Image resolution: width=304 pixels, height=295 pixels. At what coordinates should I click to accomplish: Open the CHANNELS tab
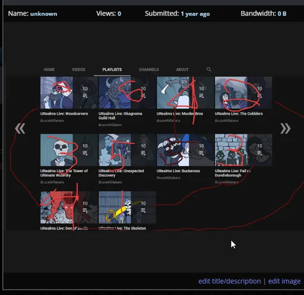[149, 69]
